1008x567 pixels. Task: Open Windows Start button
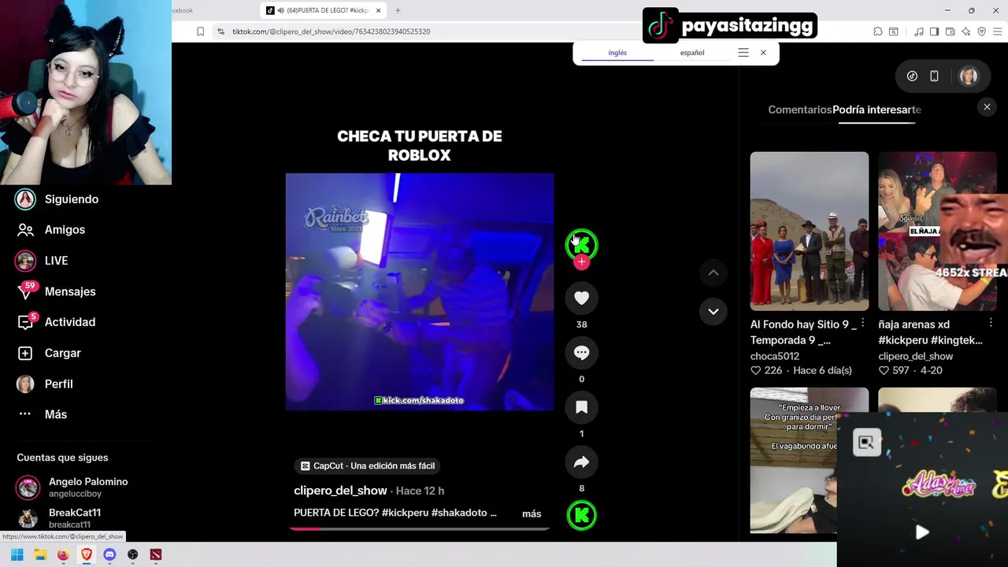tap(17, 555)
